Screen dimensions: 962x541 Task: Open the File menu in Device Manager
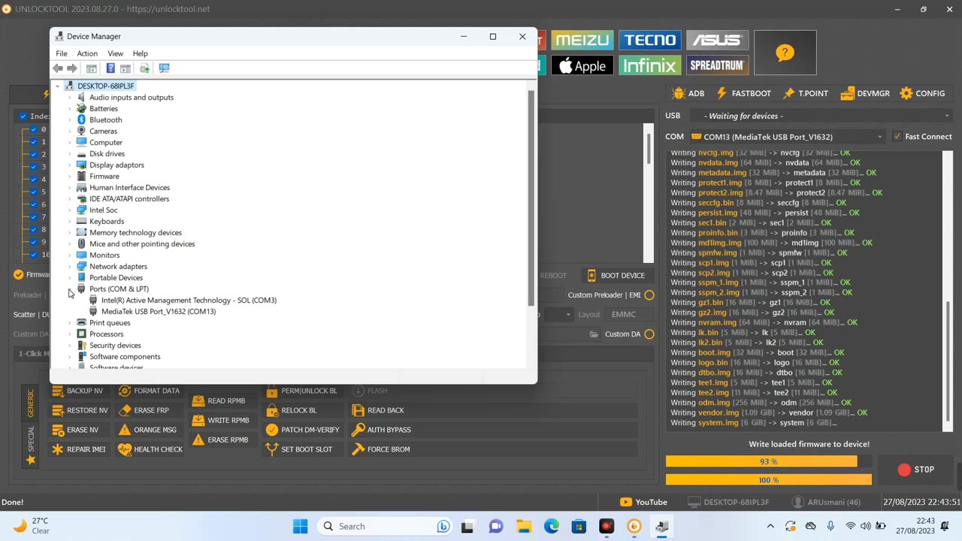(62, 53)
